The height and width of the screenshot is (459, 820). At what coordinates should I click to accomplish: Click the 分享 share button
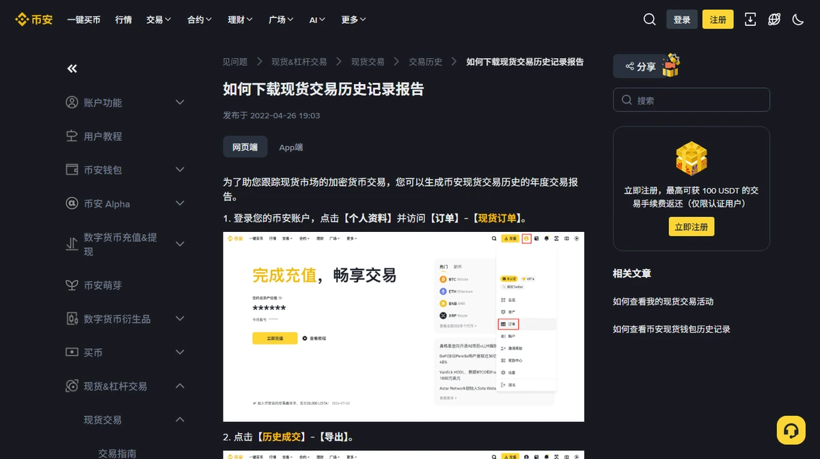pyautogui.click(x=639, y=66)
